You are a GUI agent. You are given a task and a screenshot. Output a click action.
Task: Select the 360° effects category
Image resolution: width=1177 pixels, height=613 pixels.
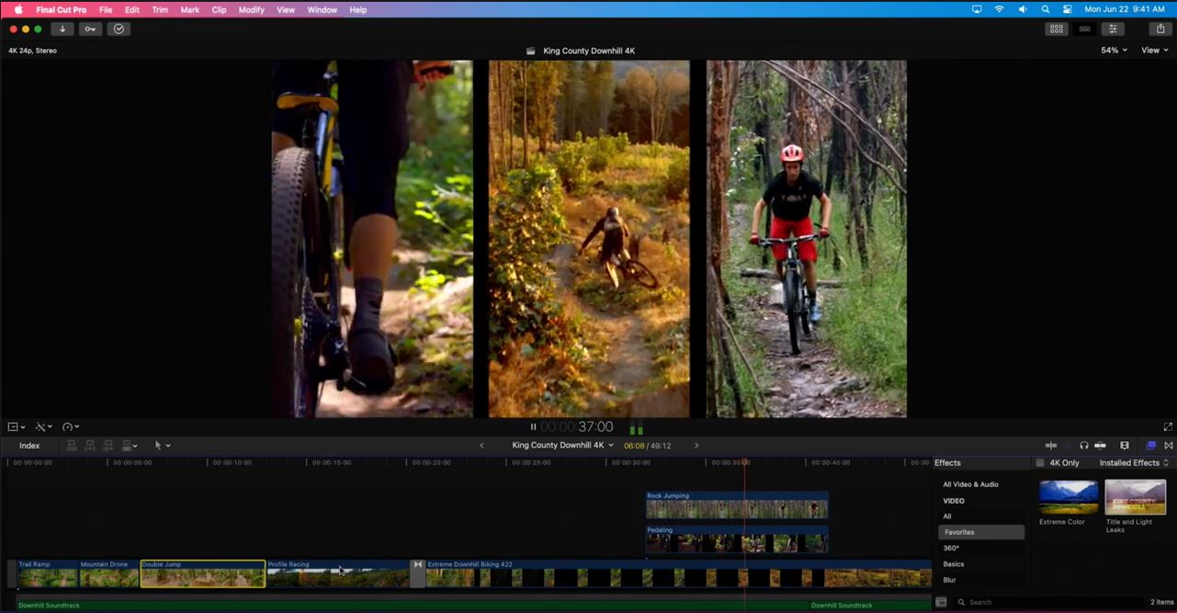[951, 548]
